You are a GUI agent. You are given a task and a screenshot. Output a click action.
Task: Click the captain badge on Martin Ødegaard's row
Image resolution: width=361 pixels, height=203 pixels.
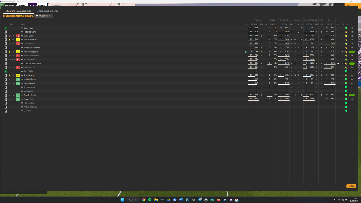(x=246, y=52)
